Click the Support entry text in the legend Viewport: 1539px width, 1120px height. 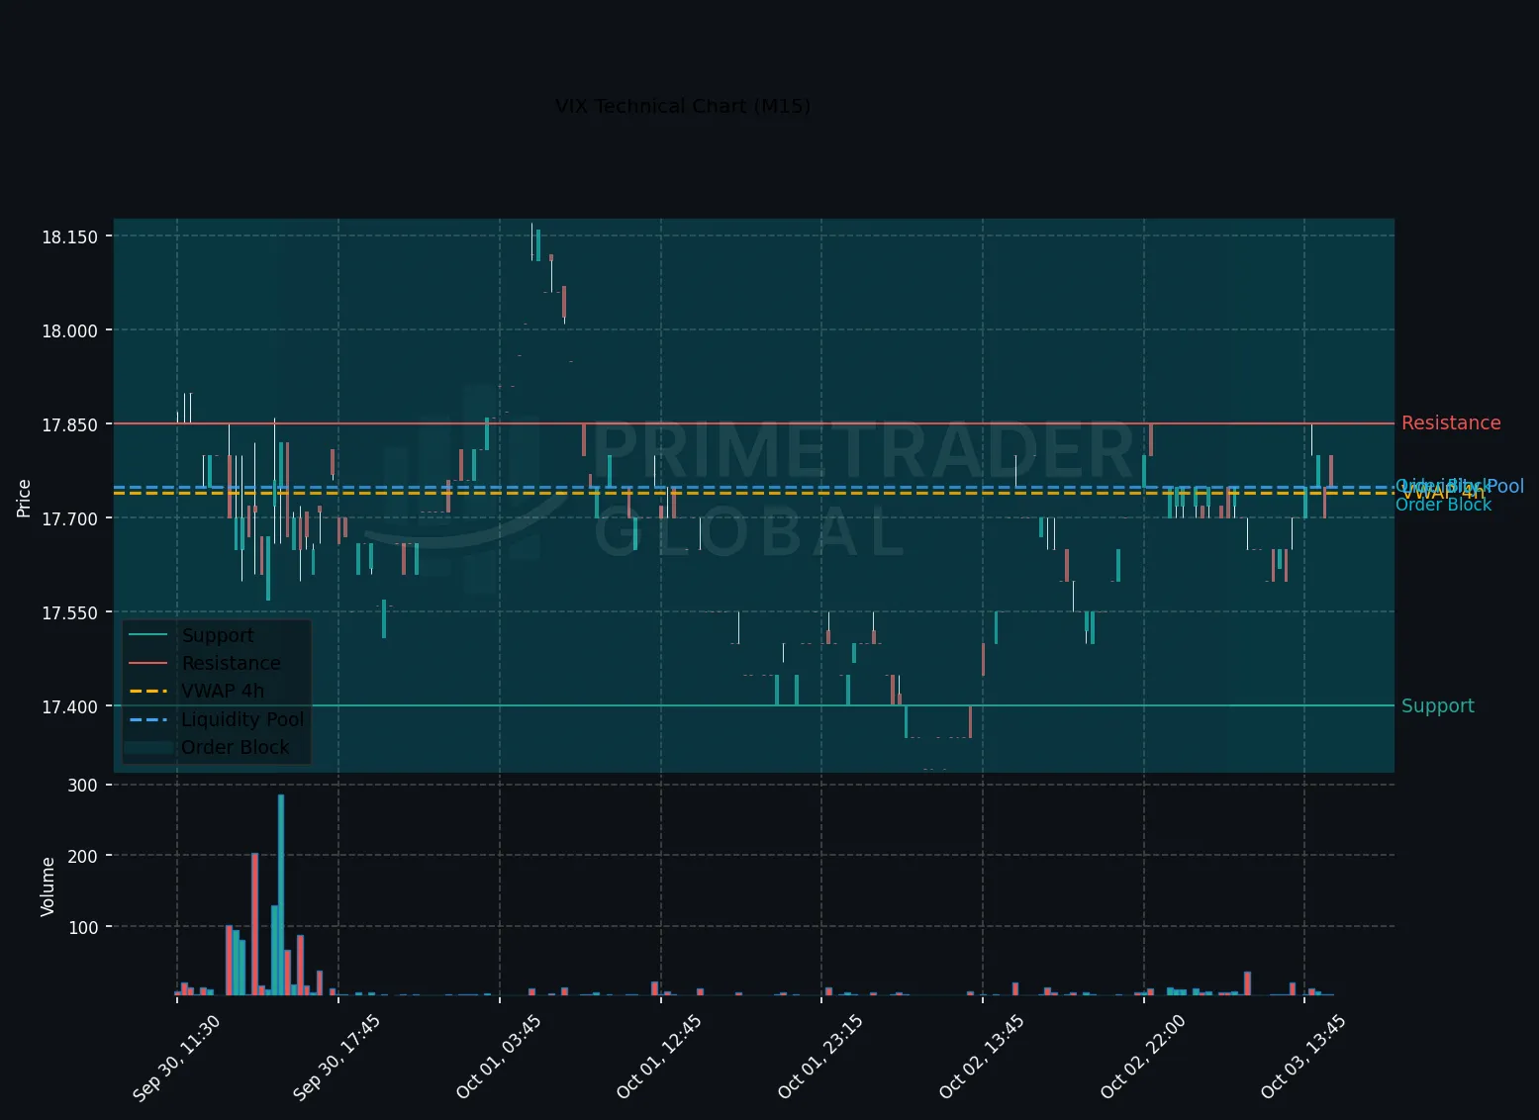click(218, 635)
